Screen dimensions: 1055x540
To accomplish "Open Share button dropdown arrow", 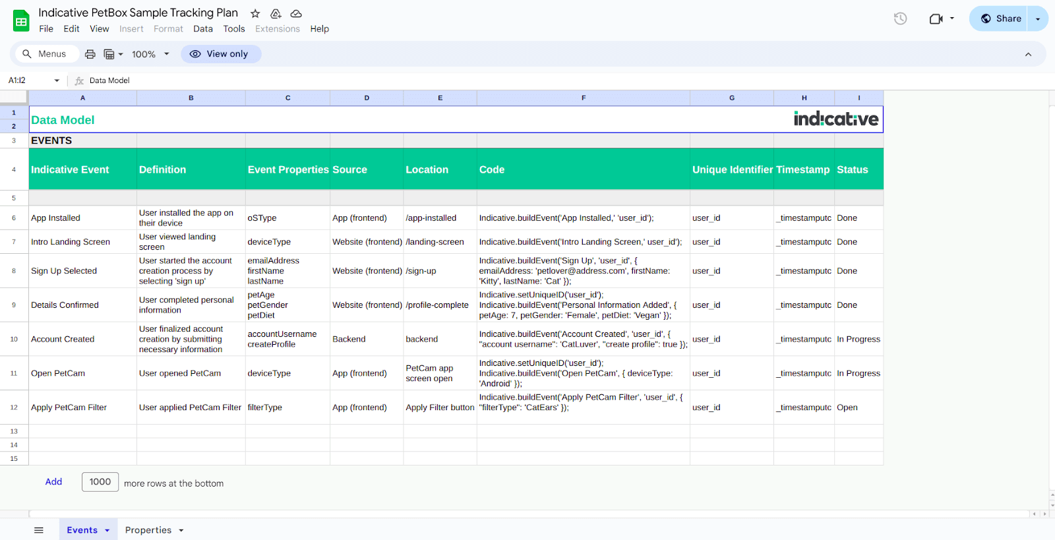I will pos(1038,18).
